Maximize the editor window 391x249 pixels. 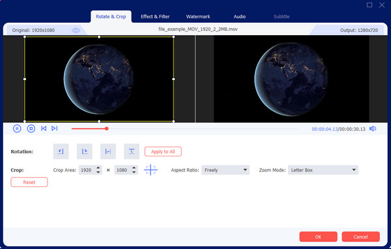(x=369, y=5)
